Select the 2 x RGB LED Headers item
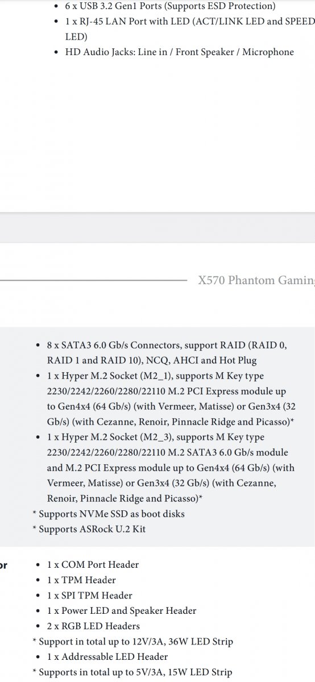The width and height of the screenshot is (315, 682). tap(93, 626)
